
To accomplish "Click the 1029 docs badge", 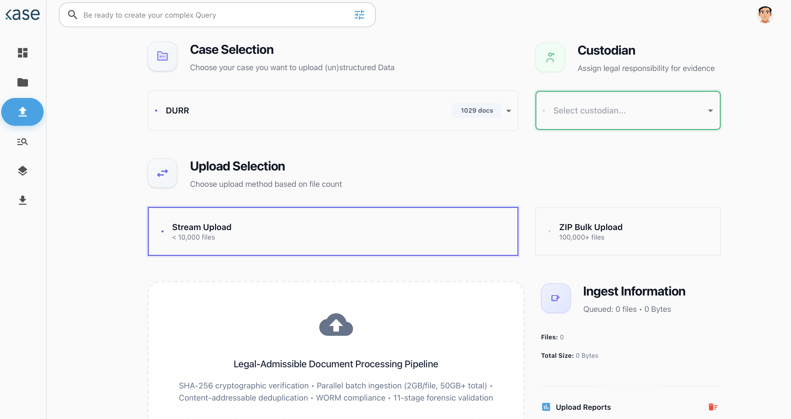I will click(x=476, y=111).
